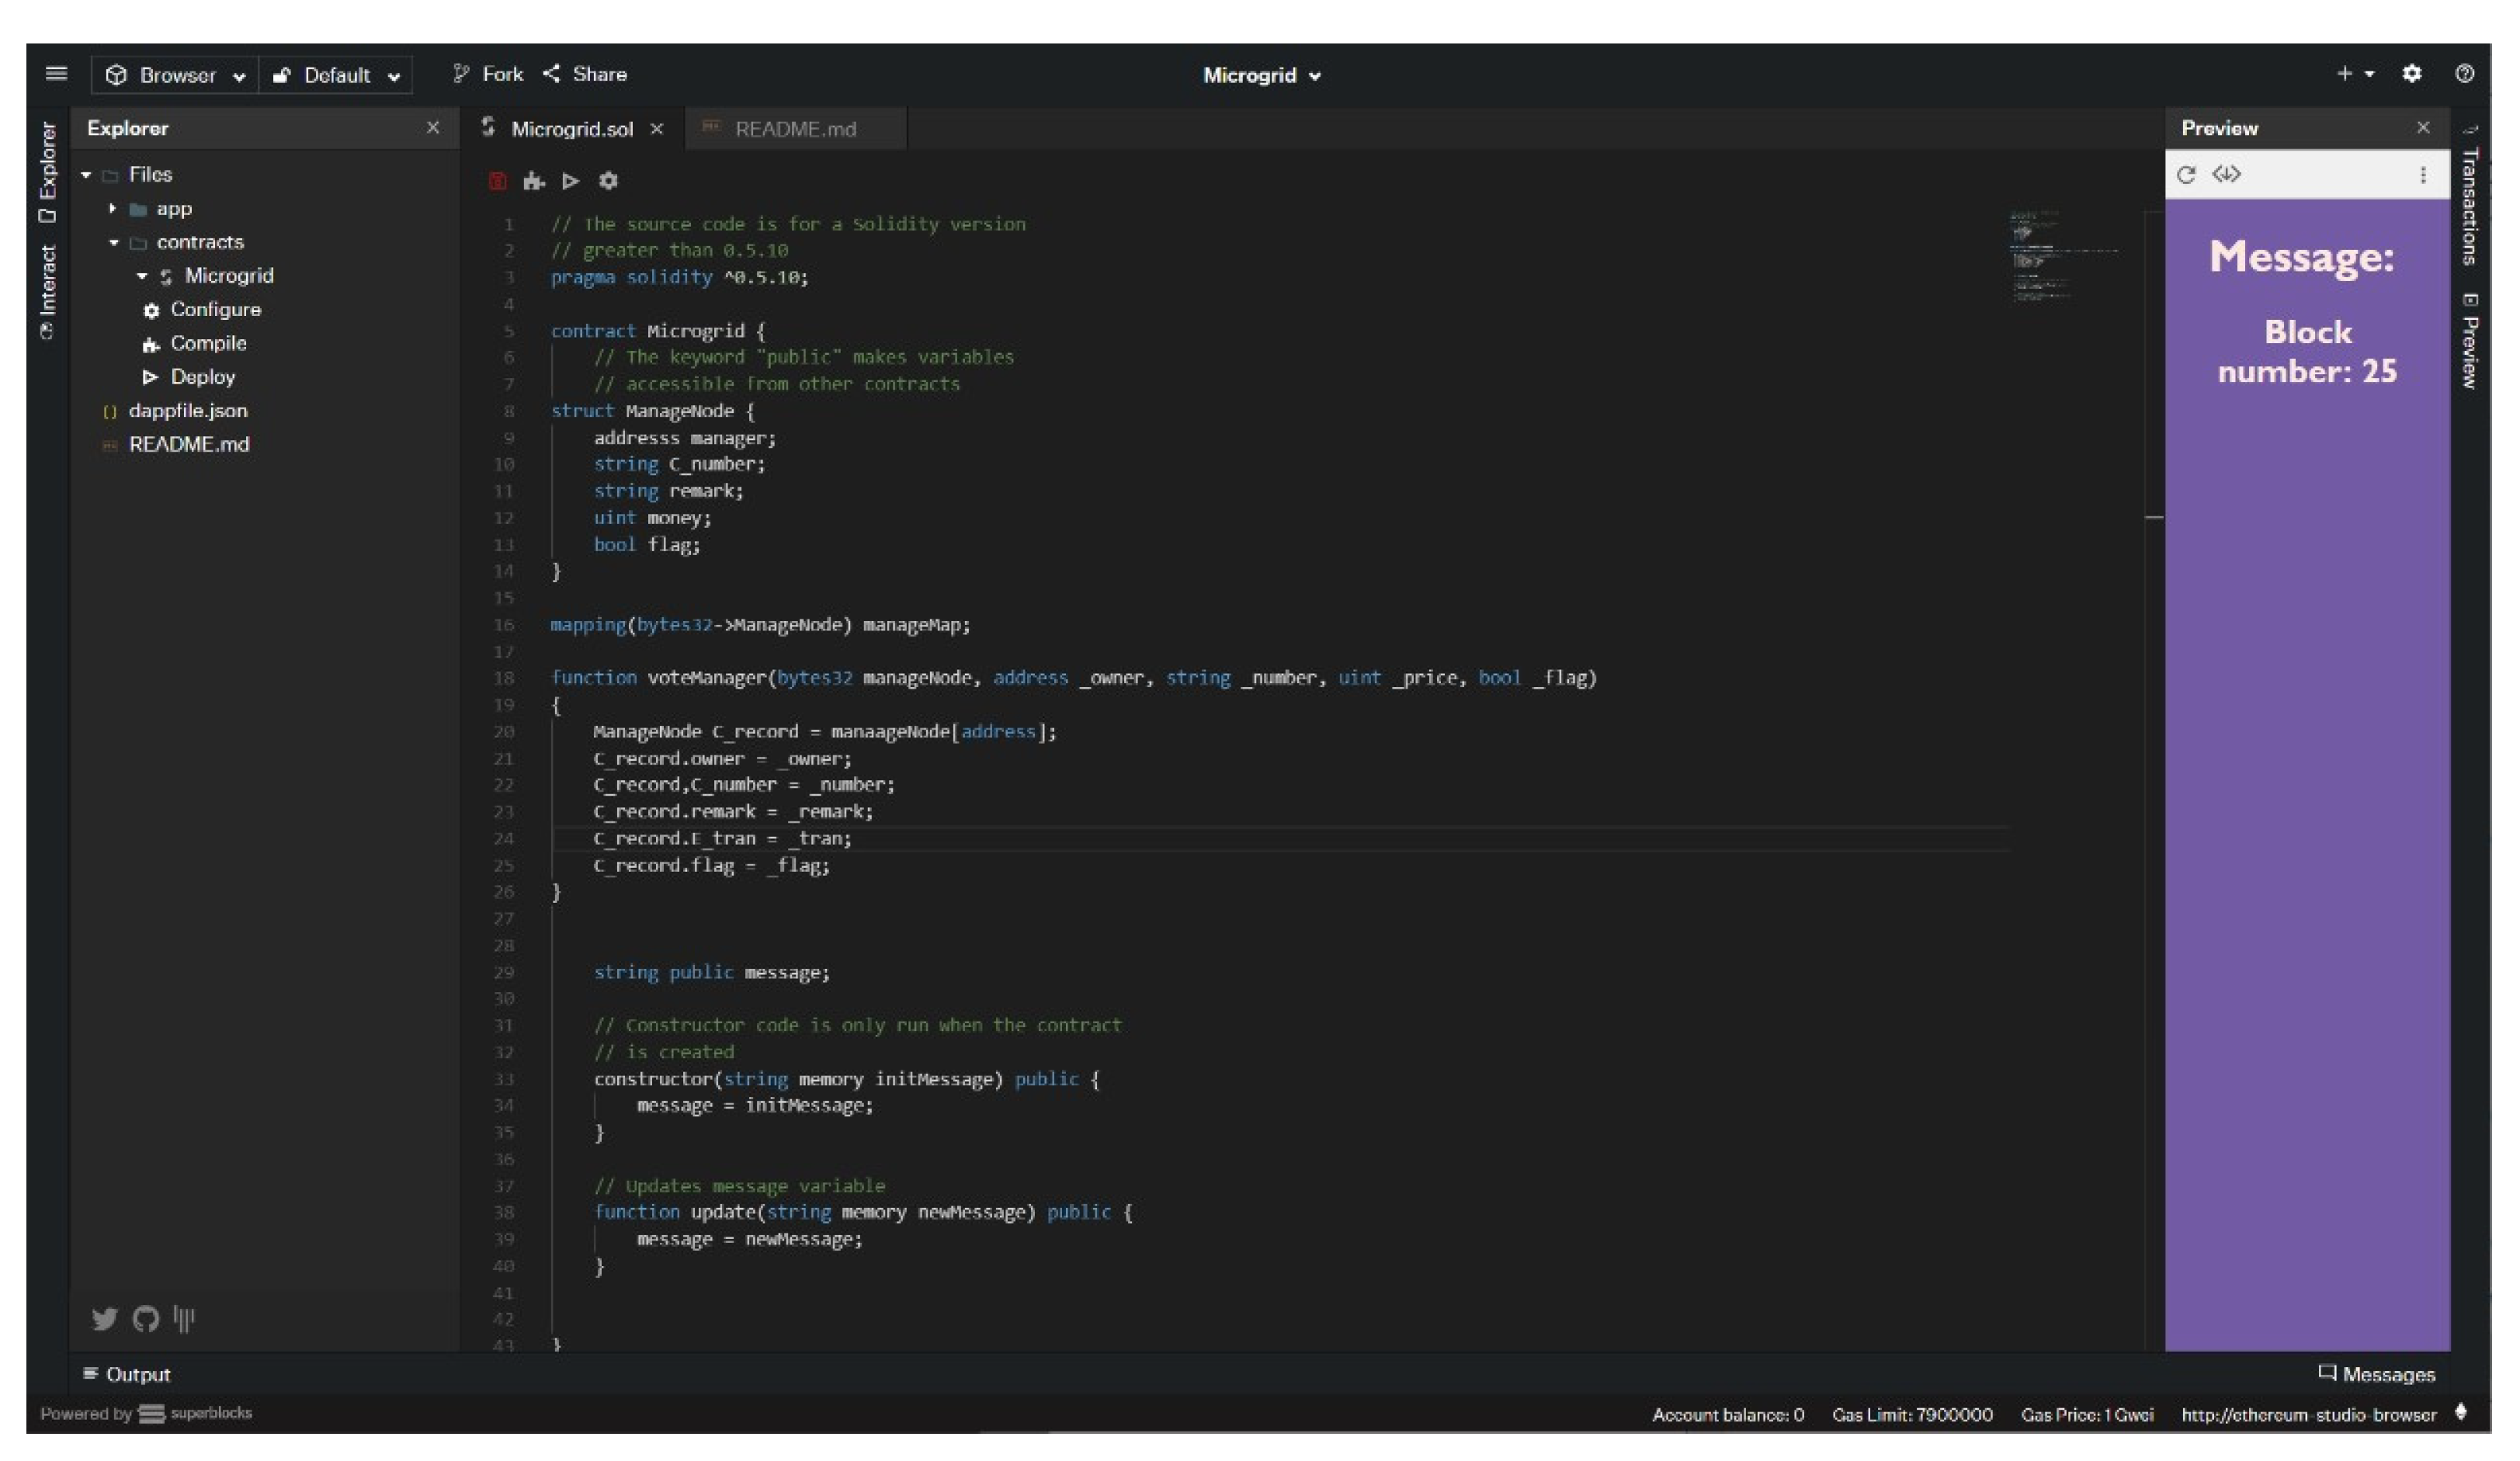Switch to the README.md tab
The width and height of the screenshot is (2520, 1461).
(x=794, y=129)
